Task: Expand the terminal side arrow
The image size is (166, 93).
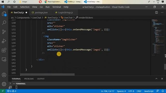Action: point(10,83)
